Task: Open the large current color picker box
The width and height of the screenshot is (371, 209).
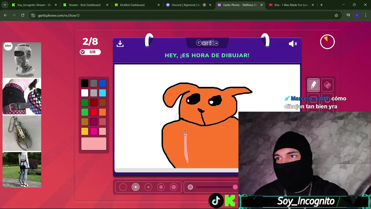Action: point(94,144)
